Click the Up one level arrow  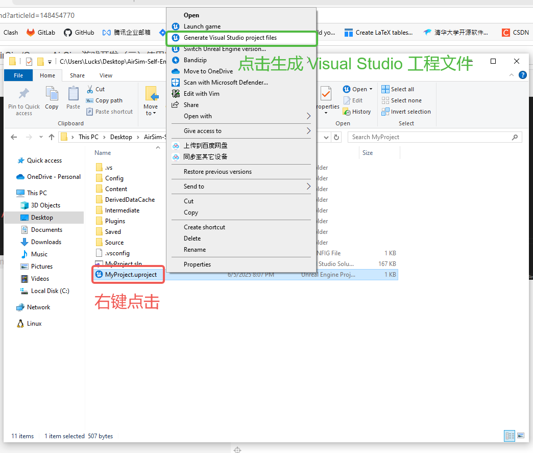[x=52, y=137]
